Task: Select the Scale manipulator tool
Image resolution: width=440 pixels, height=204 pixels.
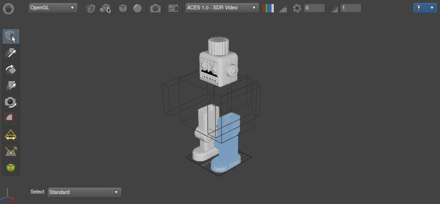Action: point(10,86)
